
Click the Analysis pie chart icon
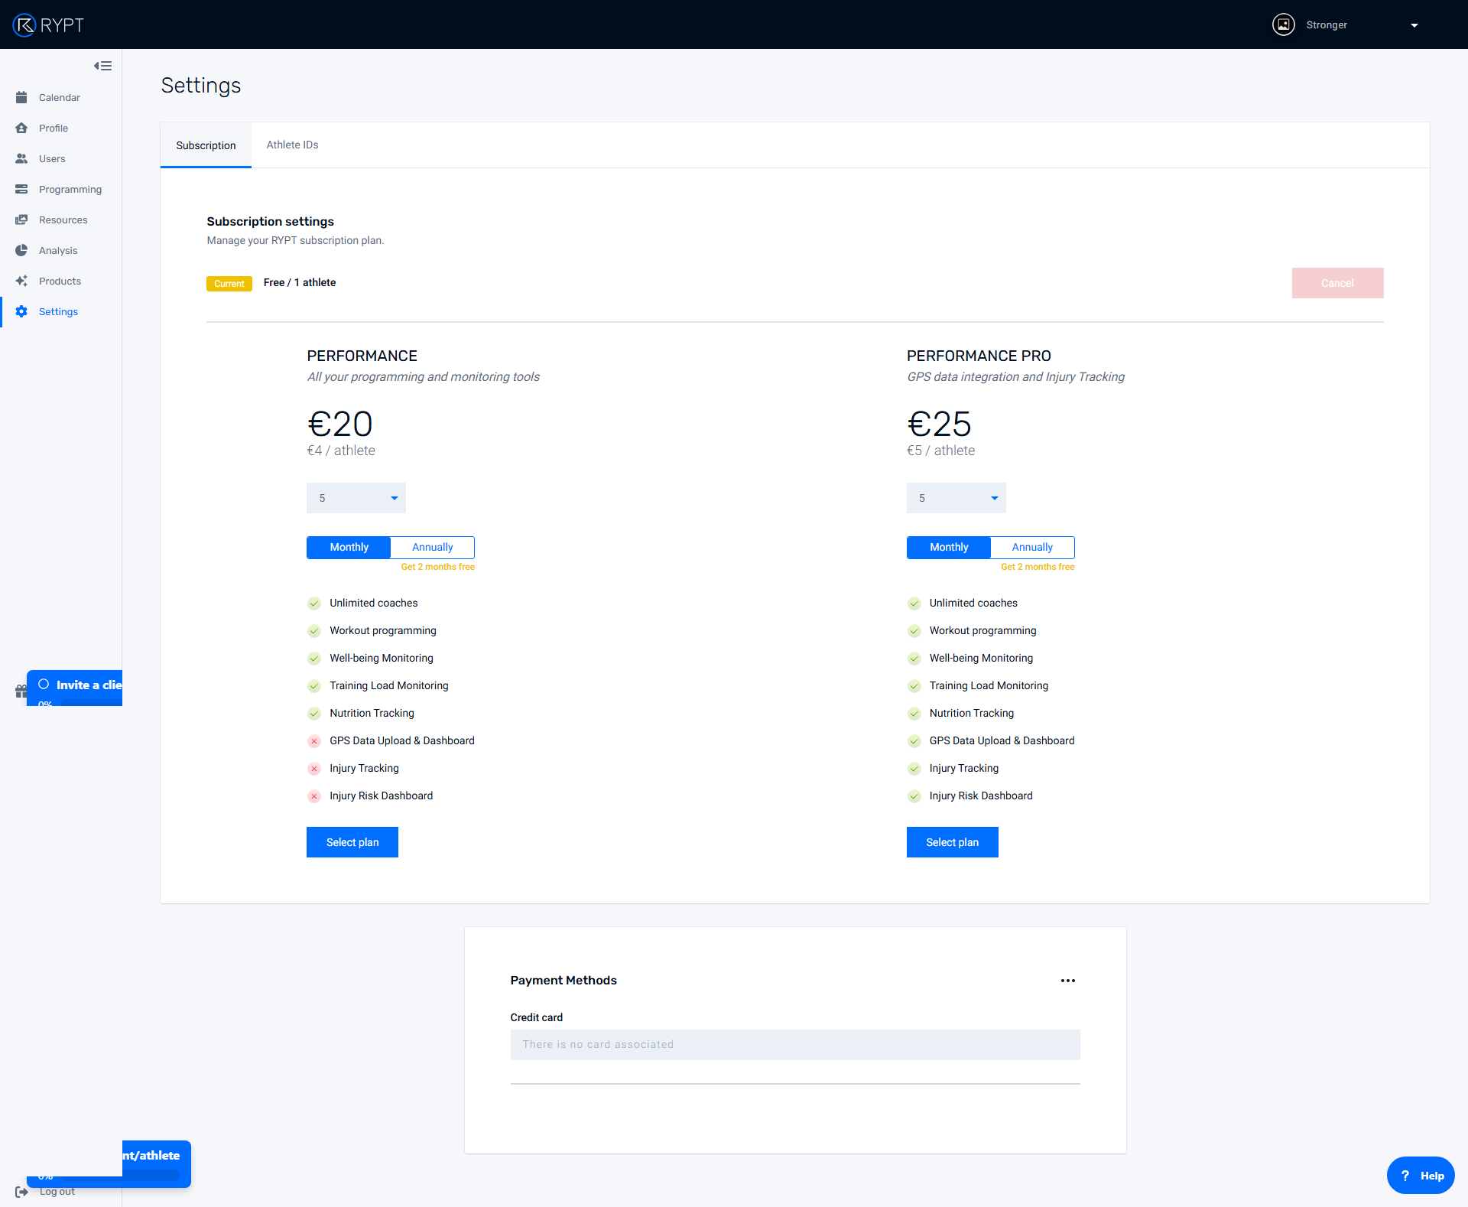(21, 250)
